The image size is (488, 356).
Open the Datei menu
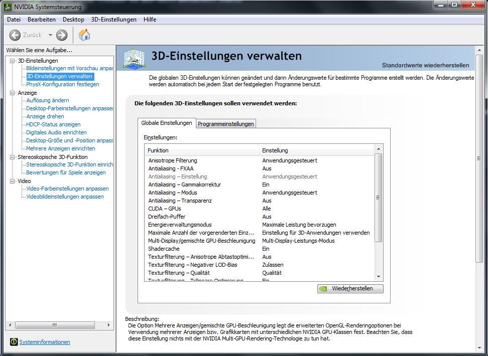(14, 19)
